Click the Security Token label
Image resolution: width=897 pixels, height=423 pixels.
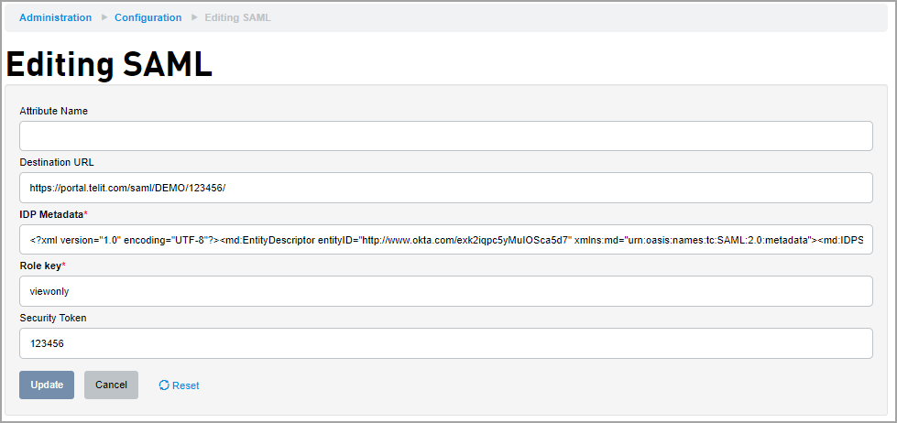[x=53, y=317]
